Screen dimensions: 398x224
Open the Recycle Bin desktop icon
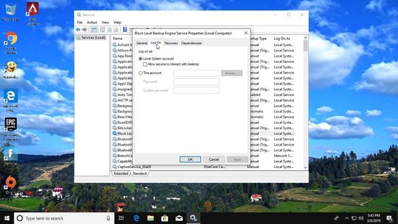coord(10,12)
